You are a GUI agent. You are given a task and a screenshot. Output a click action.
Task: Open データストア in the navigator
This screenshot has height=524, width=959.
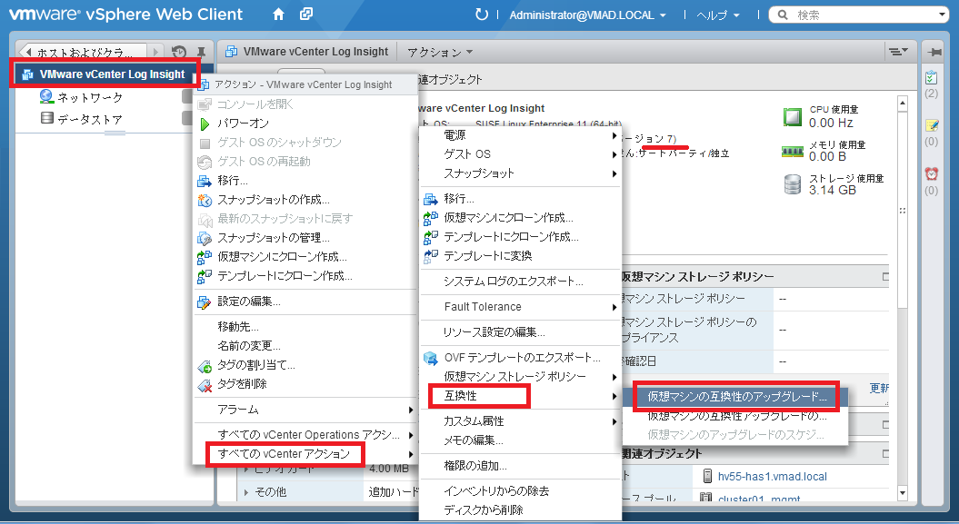pos(81,118)
